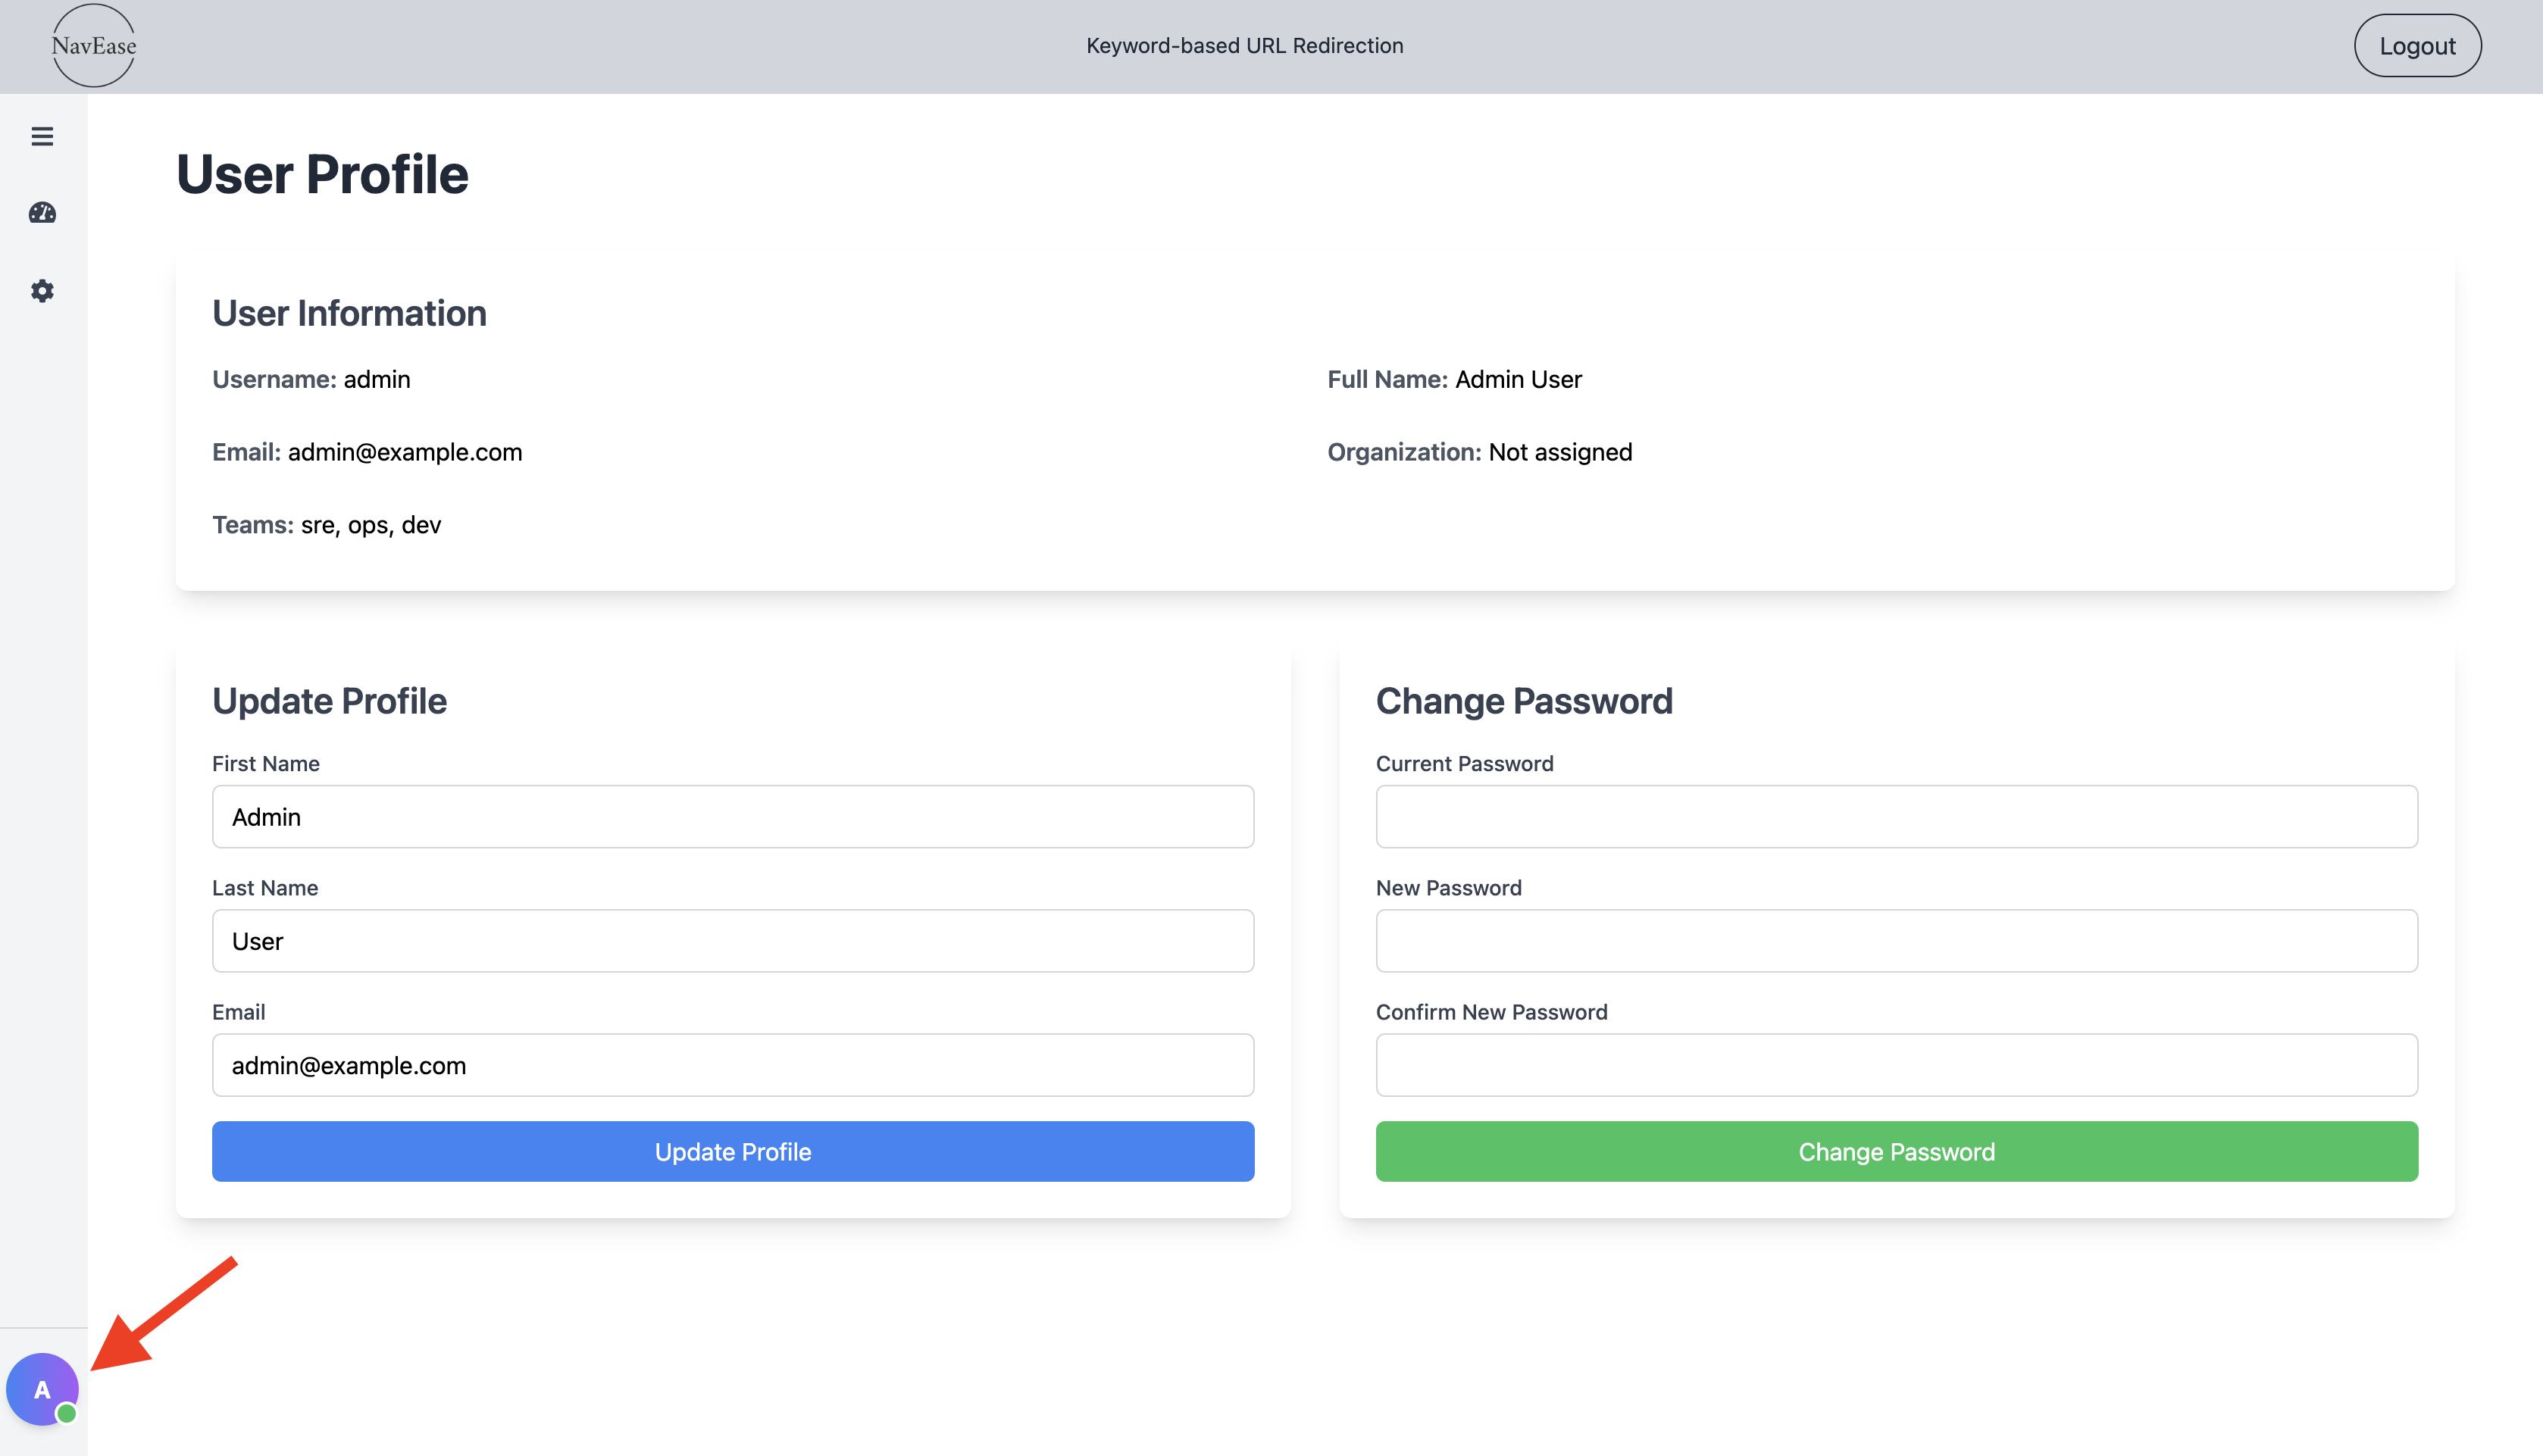This screenshot has width=2543, height=1456.
Task: Open the Settings gear icon
Action: (x=42, y=290)
